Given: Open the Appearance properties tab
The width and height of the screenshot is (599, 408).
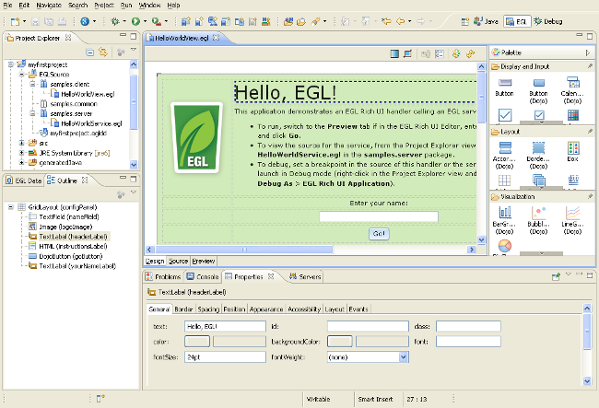Looking at the screenshot, I should point(266,309).
